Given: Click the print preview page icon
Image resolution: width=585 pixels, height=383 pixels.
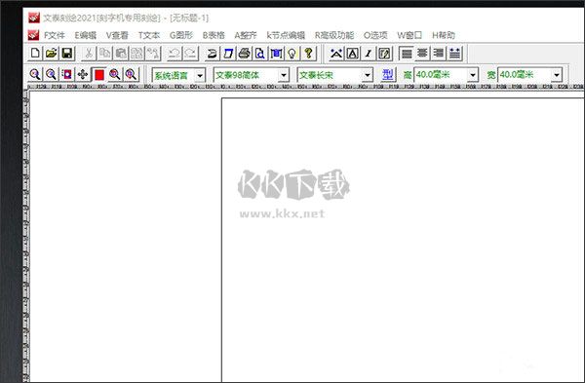Looking at the screenshot, I should point(260,54).
